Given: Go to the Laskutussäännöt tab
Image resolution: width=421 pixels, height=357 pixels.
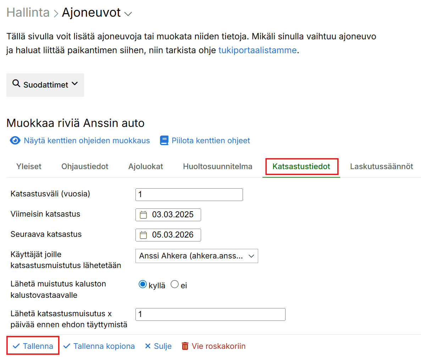Looking at the screenshot, I should tap(381, 167).
